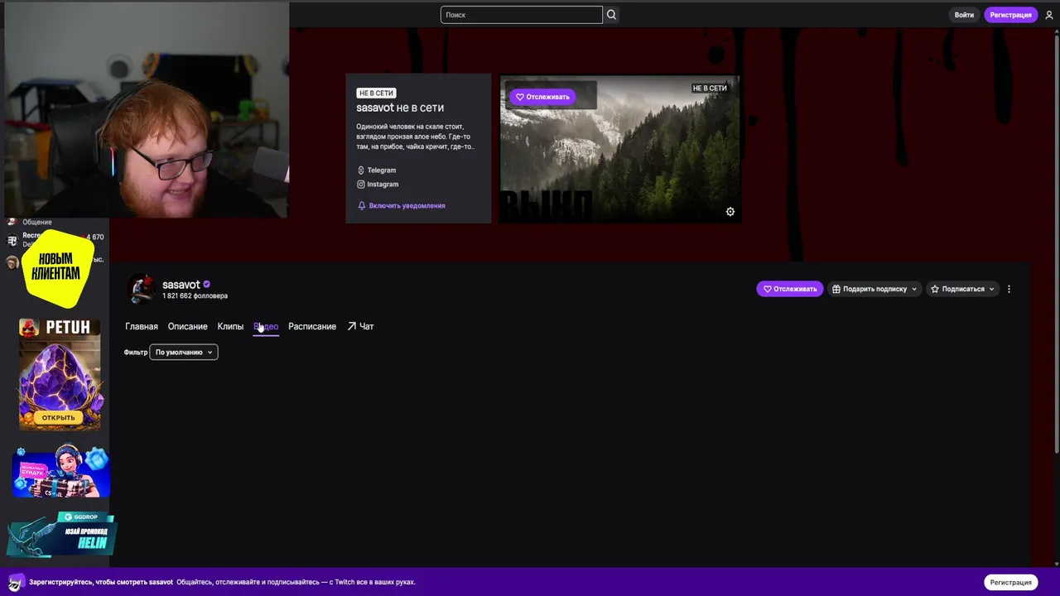Viewport: 1060px width, 596px height.
Task: Go to the Клипы tab
Action: [x=230, y=326]
